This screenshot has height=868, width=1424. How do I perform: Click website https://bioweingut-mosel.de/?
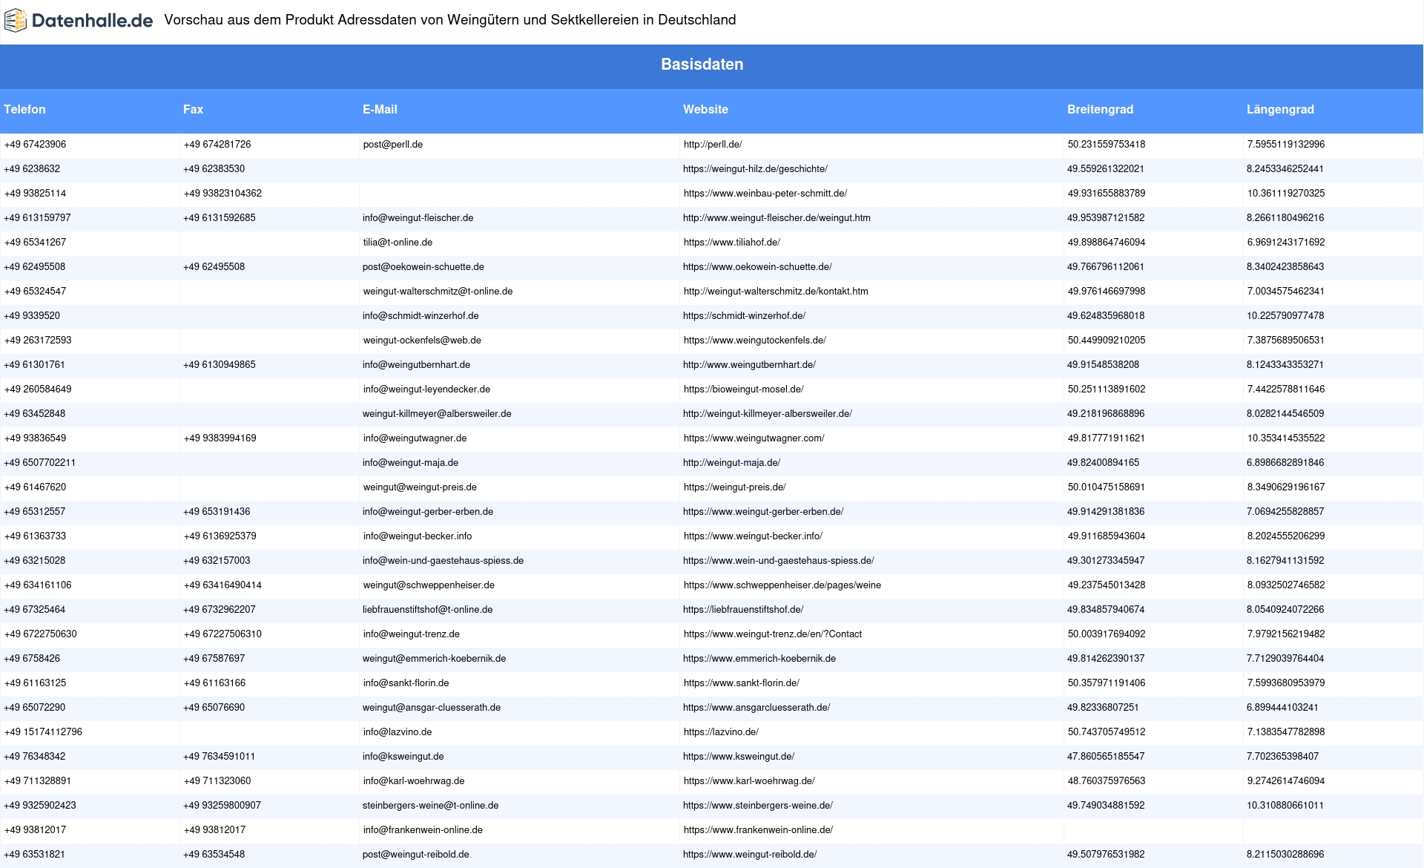[743, 389]
